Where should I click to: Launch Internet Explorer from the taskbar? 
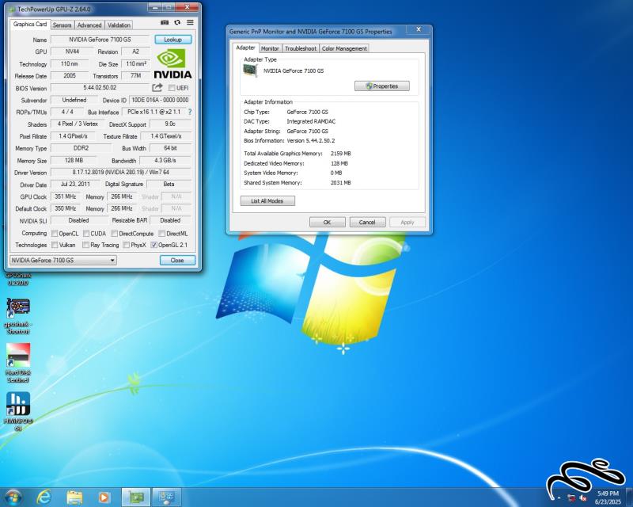pyautogui.click(x=44, y=497)
